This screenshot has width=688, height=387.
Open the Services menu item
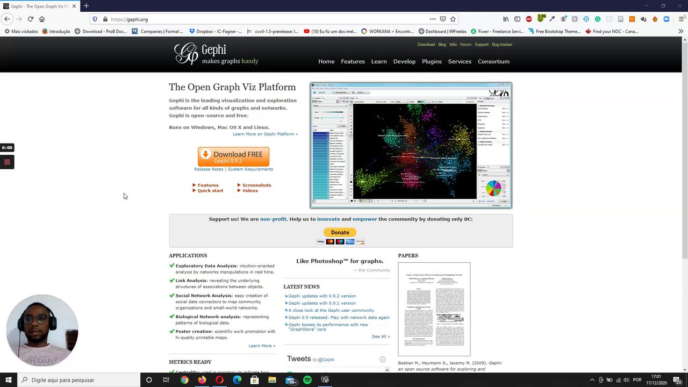(x=460, y=61)
